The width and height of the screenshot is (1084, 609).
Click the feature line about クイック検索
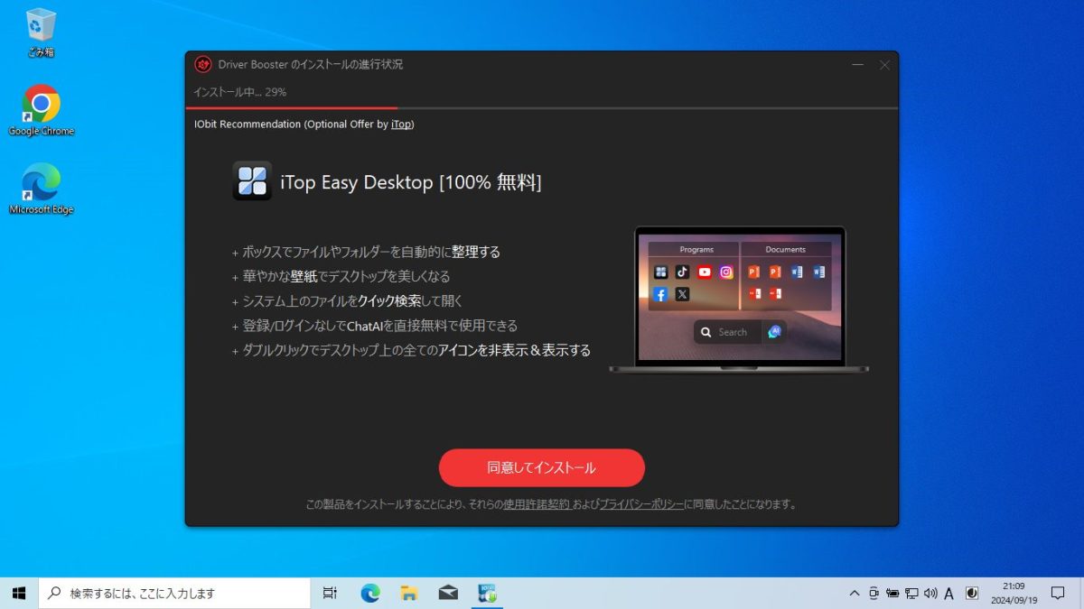[x=347, y=300]
